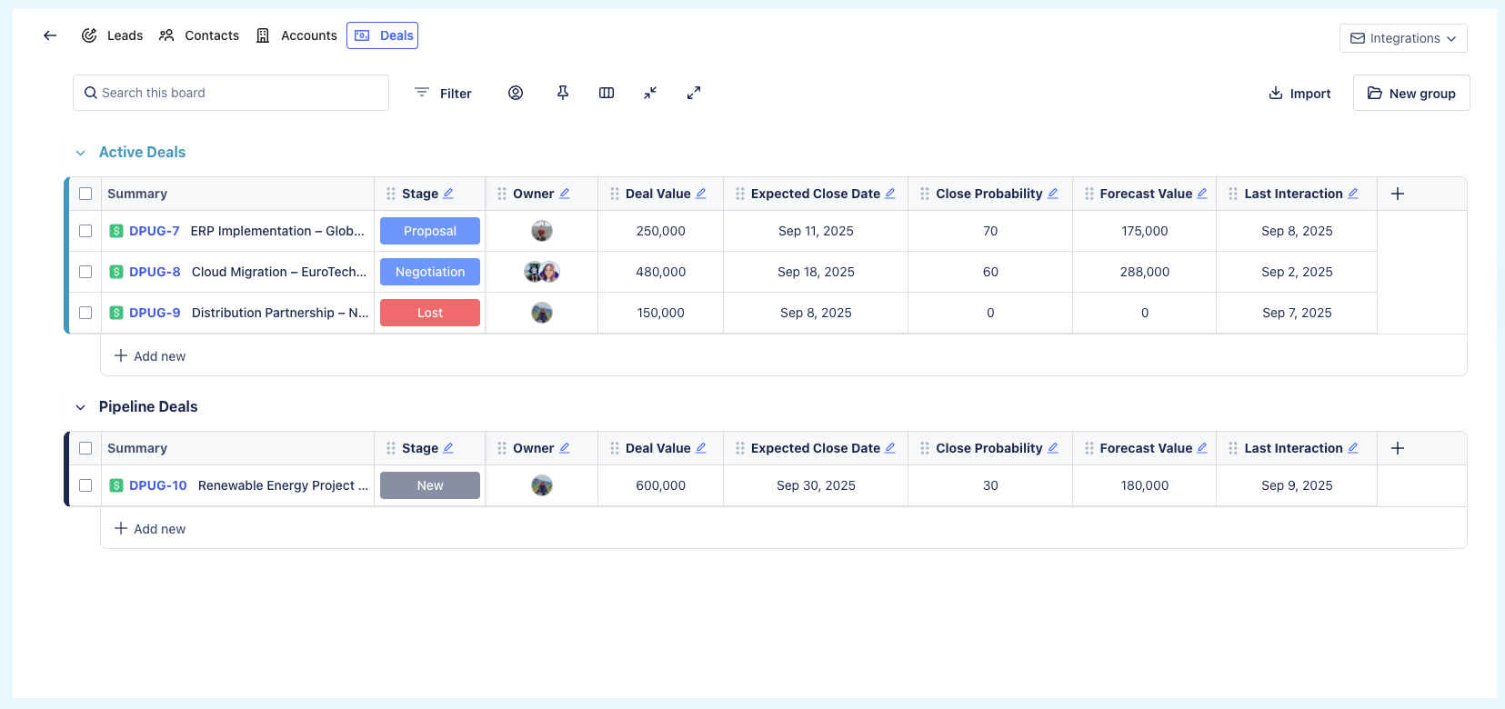Toggle select-all checkbox in Pipeline Deals
The image size is (1505, 709).
coord(85,448)
